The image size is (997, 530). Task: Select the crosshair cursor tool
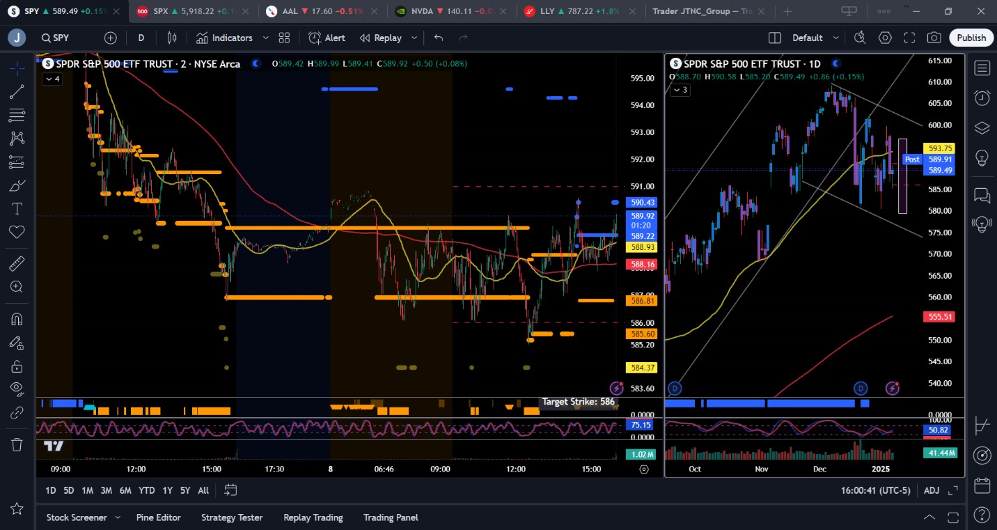[x=17, y=68]
